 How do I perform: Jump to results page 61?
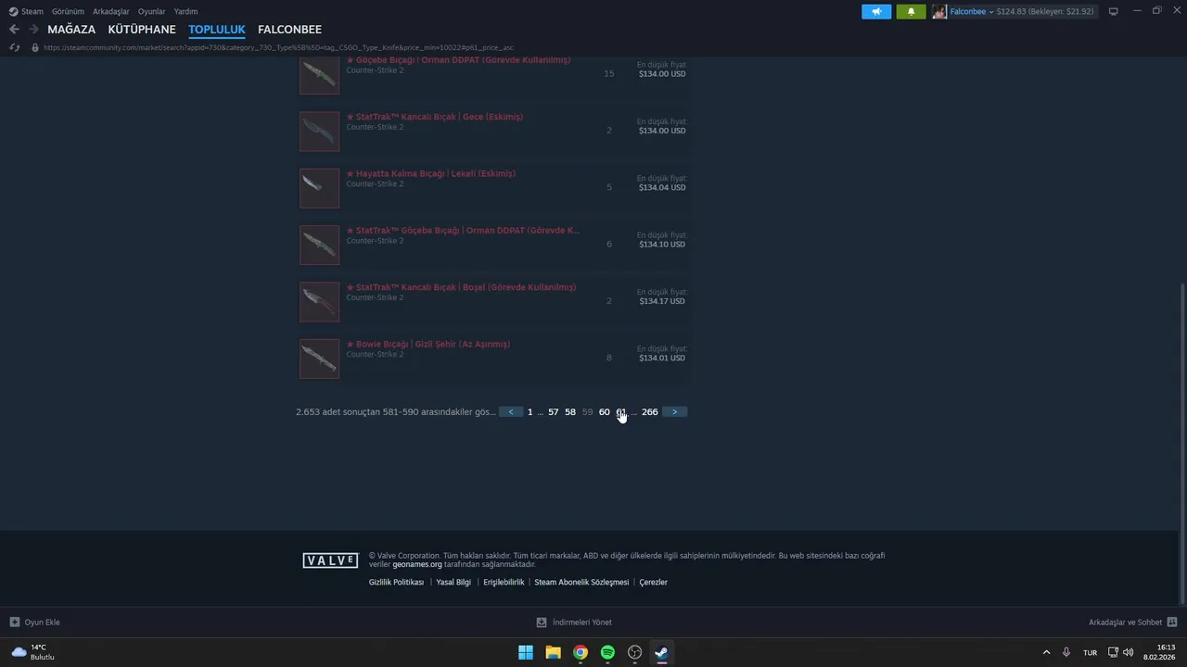pos(621,412)
